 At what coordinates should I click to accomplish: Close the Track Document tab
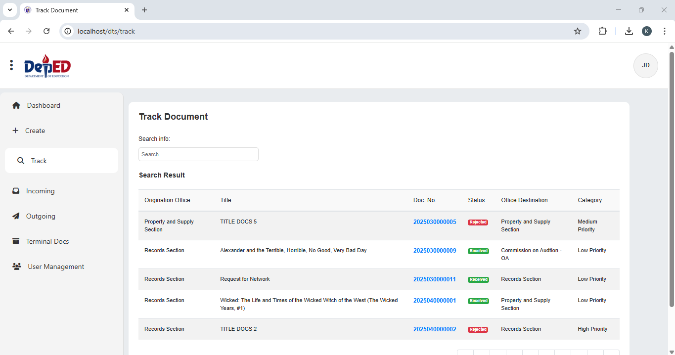[x=127, y=10]
